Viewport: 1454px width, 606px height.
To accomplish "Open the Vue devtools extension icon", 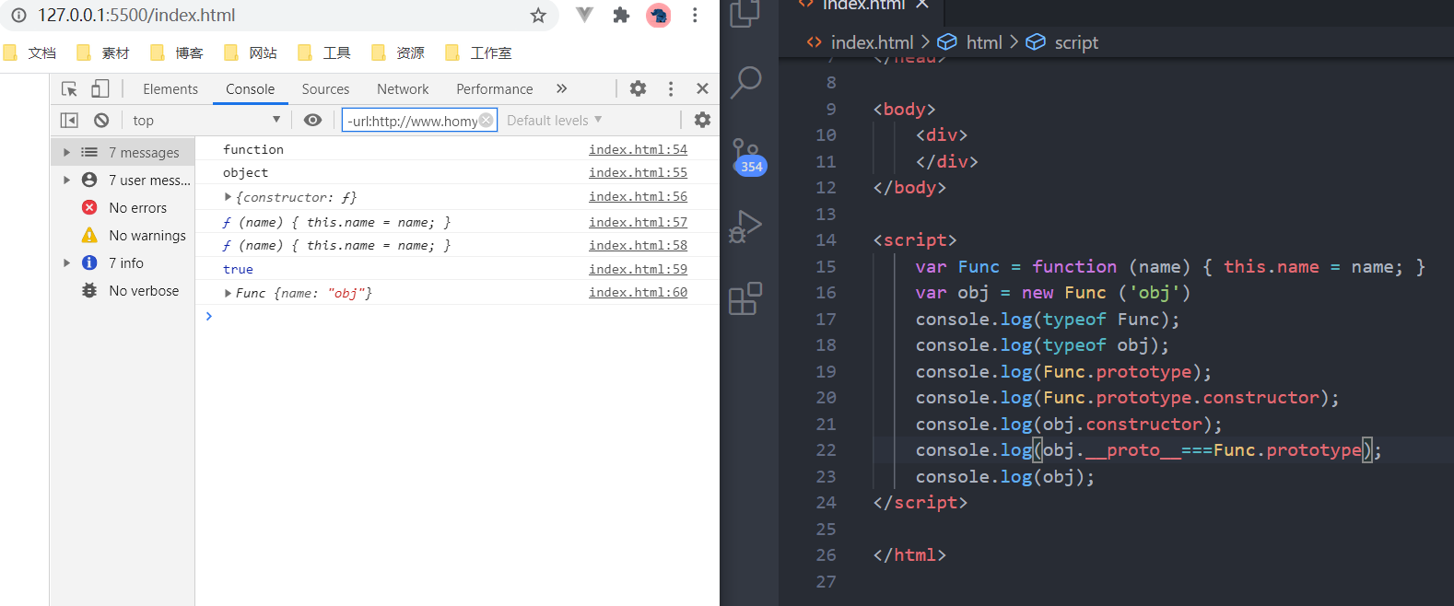I will [x=584, y=15].
